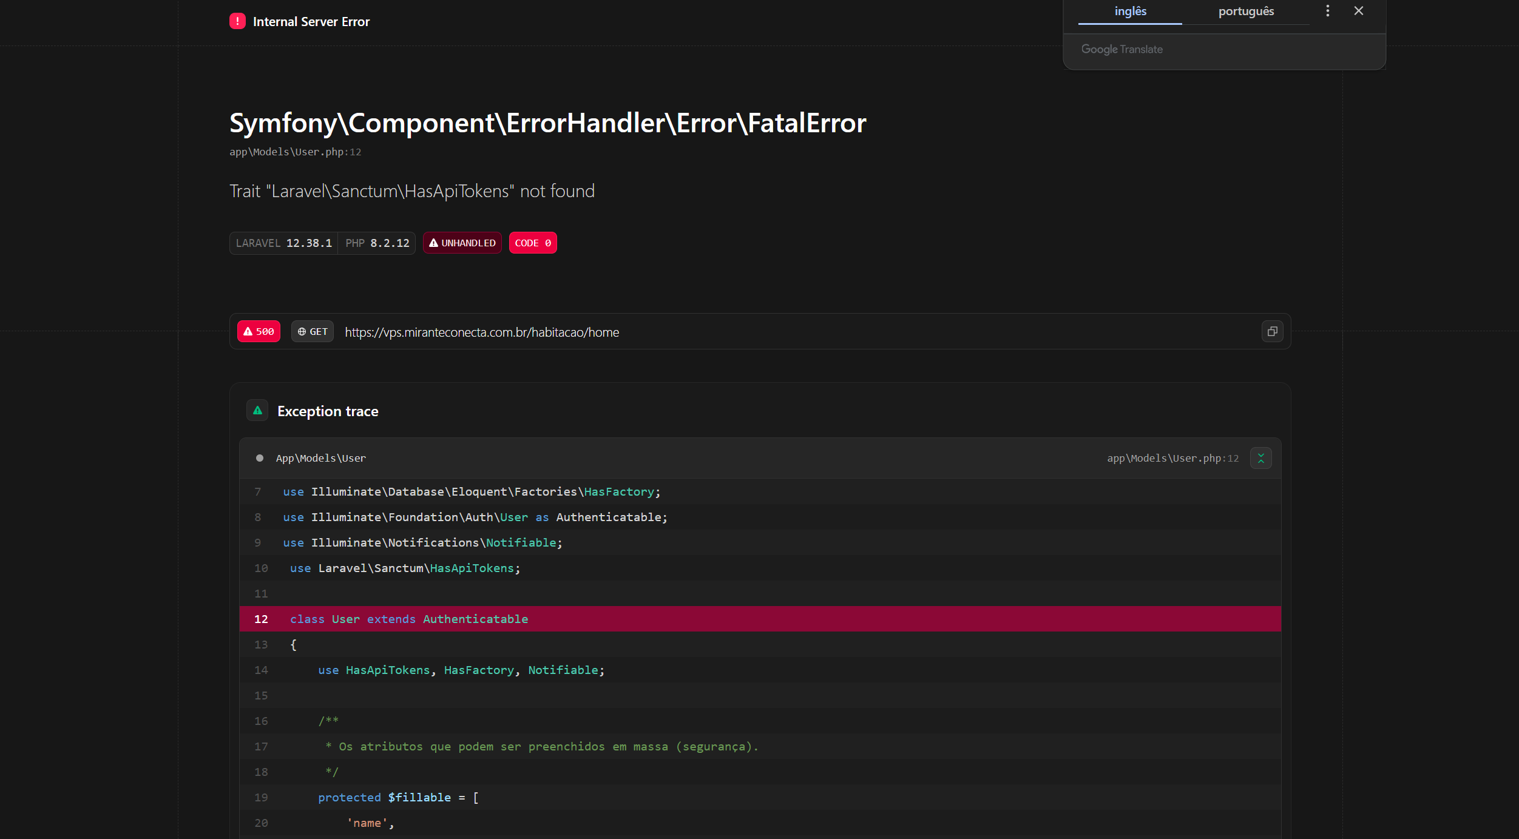Click file reference in trace frame header

[1172, 458]
